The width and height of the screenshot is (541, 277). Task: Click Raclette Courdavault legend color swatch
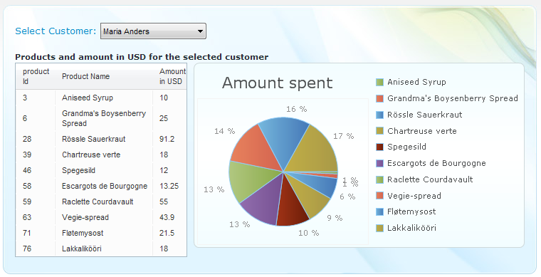coord(379,179)
